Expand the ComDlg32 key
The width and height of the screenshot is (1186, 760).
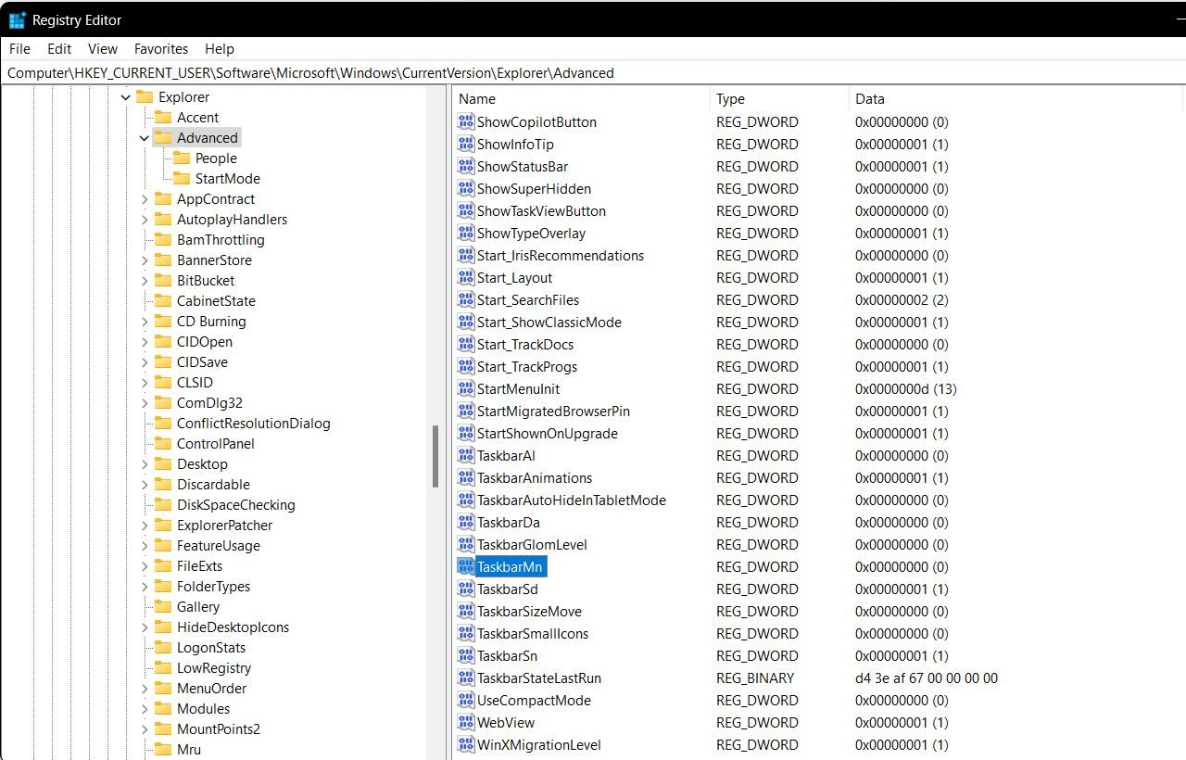coord(145,402)
